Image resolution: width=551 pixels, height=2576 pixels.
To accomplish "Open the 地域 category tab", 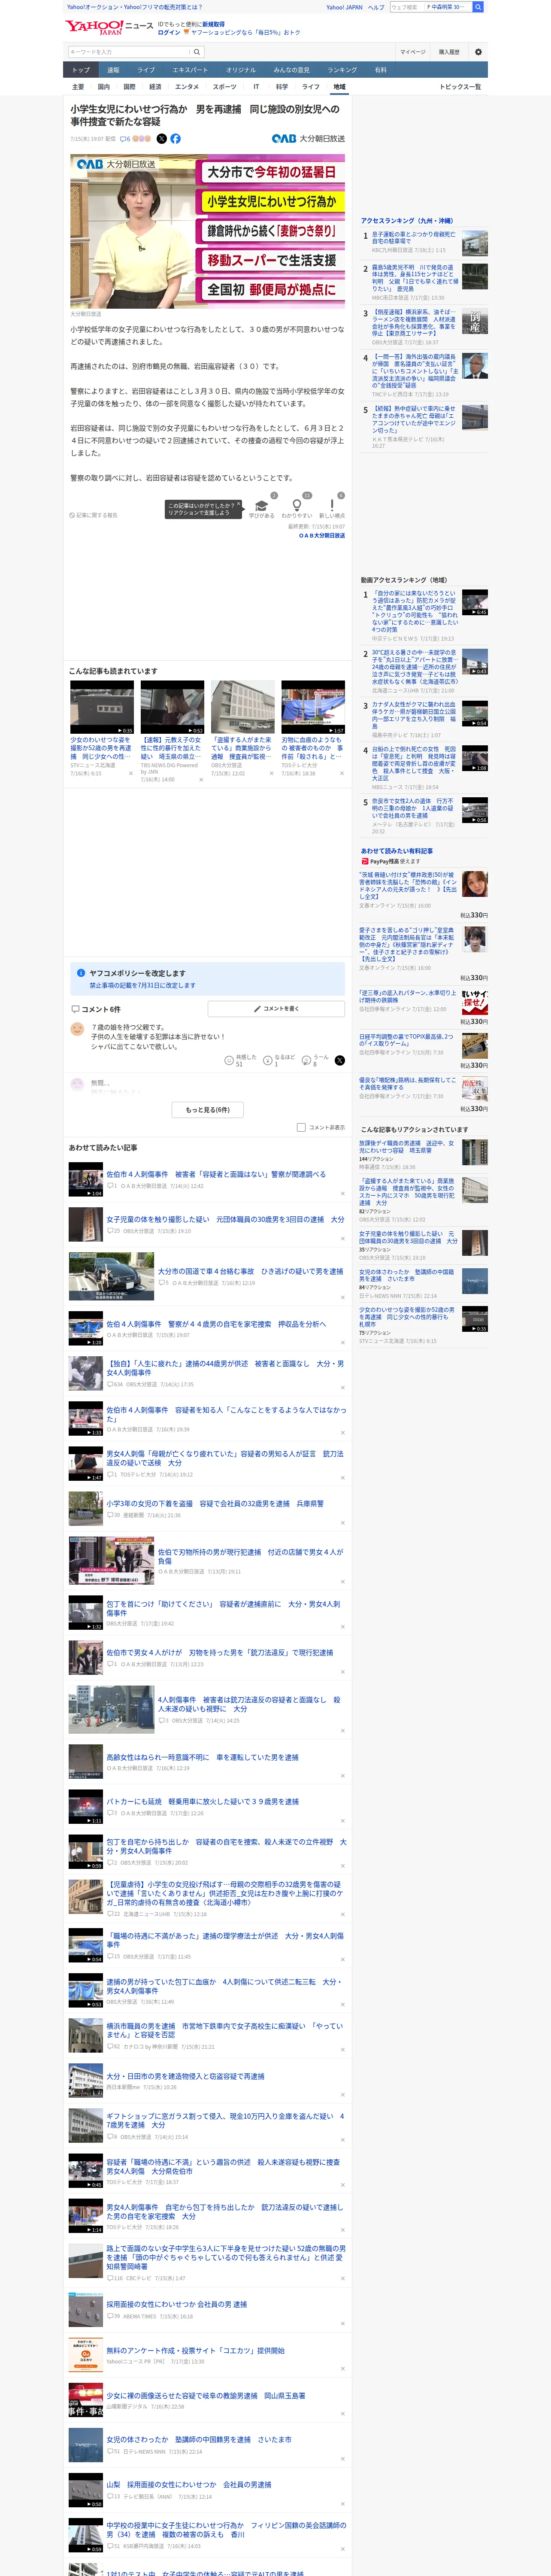I will click(339, 87).
